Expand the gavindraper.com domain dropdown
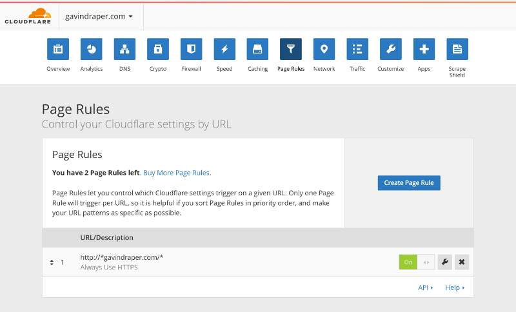The width and height of the screenshot is (516, 312). pyautogui.click(x=99, y=16)
